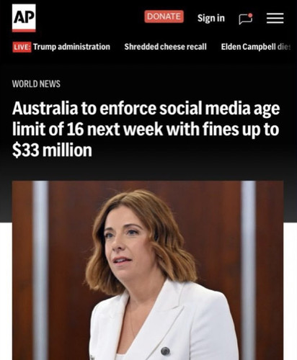
Task: Click the red LIVE badge
Action: click(x=22, y=47)
